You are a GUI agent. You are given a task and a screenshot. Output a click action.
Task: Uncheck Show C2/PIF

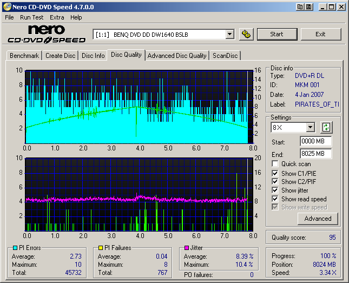275,181
